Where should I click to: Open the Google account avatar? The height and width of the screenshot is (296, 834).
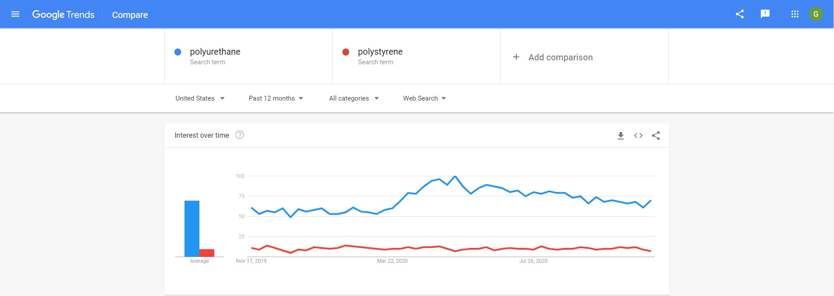click(816, 14)
